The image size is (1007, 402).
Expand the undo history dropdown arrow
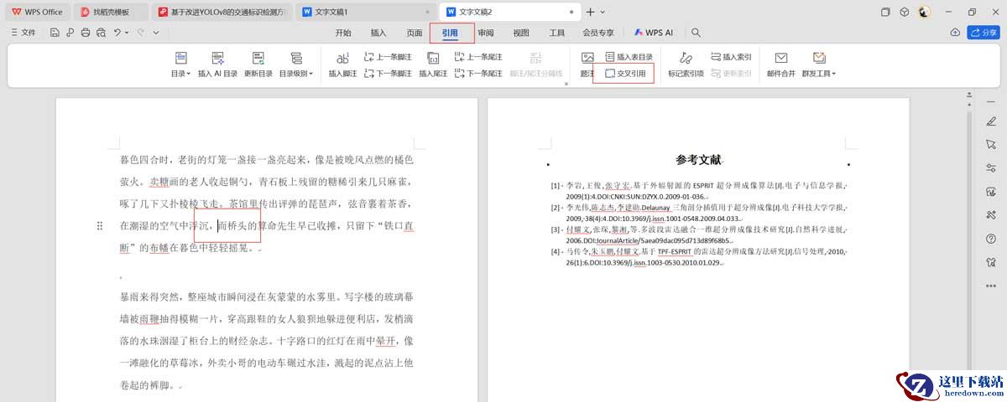128,33
